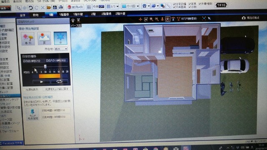The image size is (267, 150).
Task: Click the time-of-day slider handle
Action: coord(45,66)
